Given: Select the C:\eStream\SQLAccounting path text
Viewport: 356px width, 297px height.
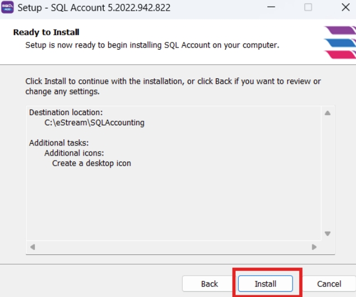Looking at the screenshot, I should click(x=94, y=122).
